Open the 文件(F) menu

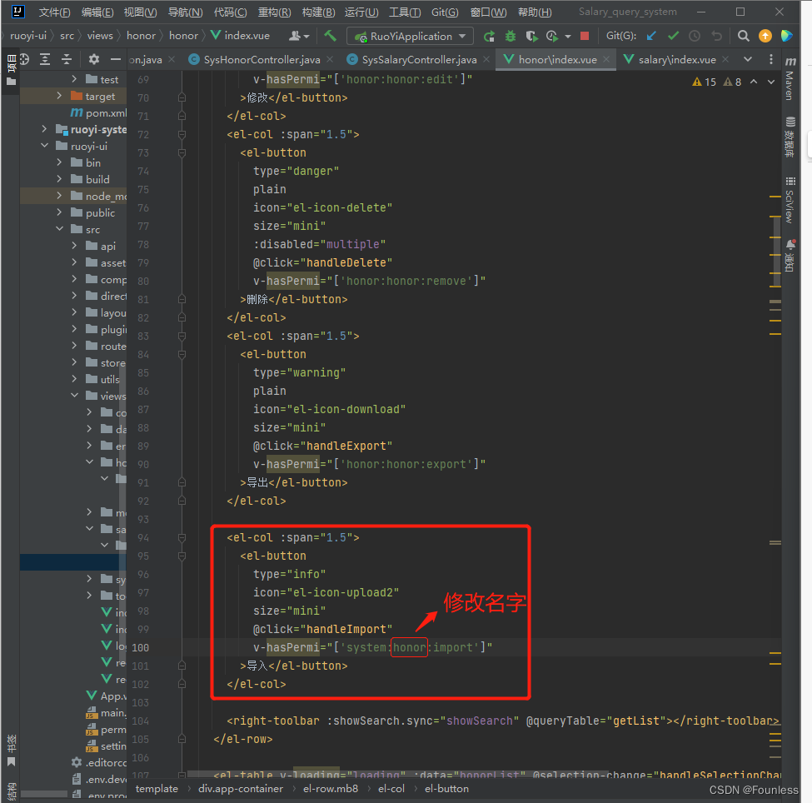[x=55, y=12]
